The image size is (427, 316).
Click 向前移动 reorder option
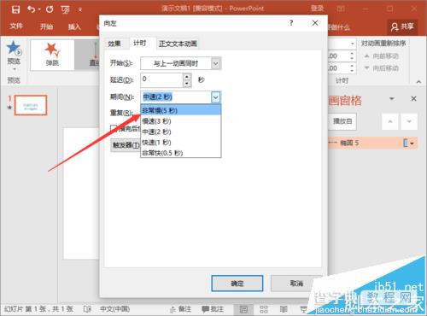[382, 56]
